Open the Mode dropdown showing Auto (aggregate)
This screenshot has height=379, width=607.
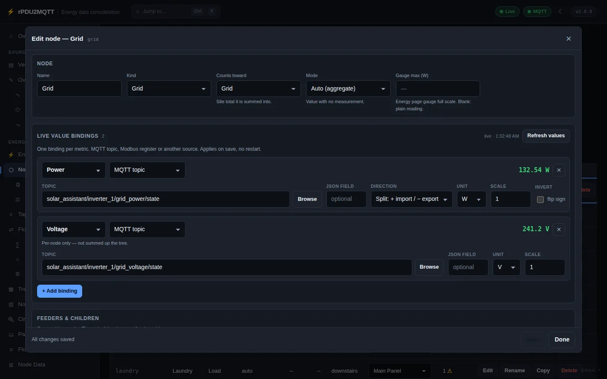click(348, 88)
